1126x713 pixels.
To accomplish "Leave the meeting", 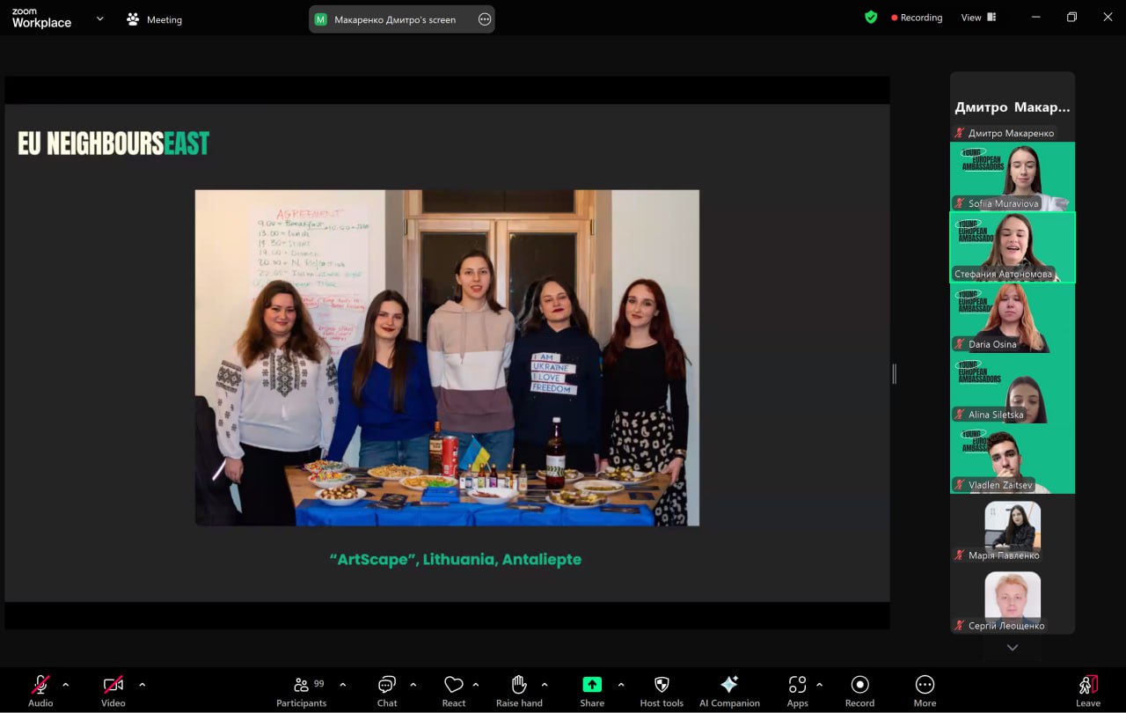I will 1087,690.
